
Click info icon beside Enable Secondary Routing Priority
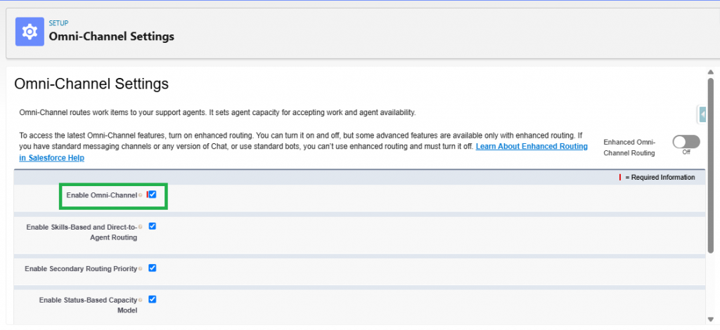[x=141, y=269]
